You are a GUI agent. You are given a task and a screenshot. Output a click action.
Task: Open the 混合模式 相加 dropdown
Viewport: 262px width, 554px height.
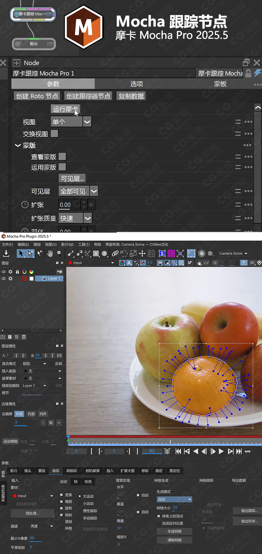point(34,364)
